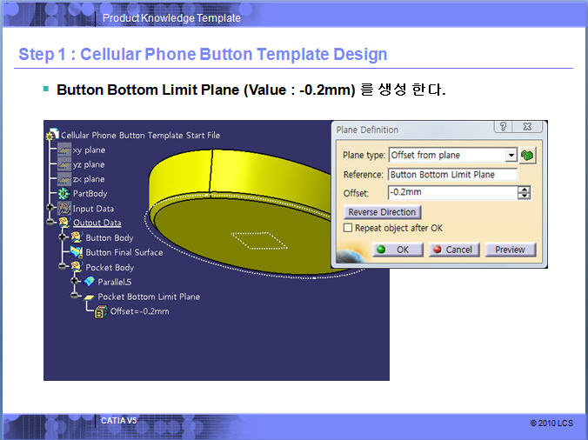Click the green lock icon beside Plane type

tap(527, 156)
